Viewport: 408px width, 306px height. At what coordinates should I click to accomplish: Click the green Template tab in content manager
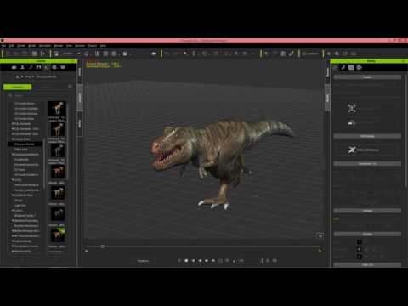click(17, 87)
